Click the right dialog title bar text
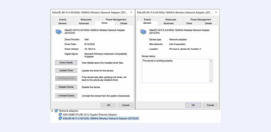 pyautogui.click(x=174, y=12)
